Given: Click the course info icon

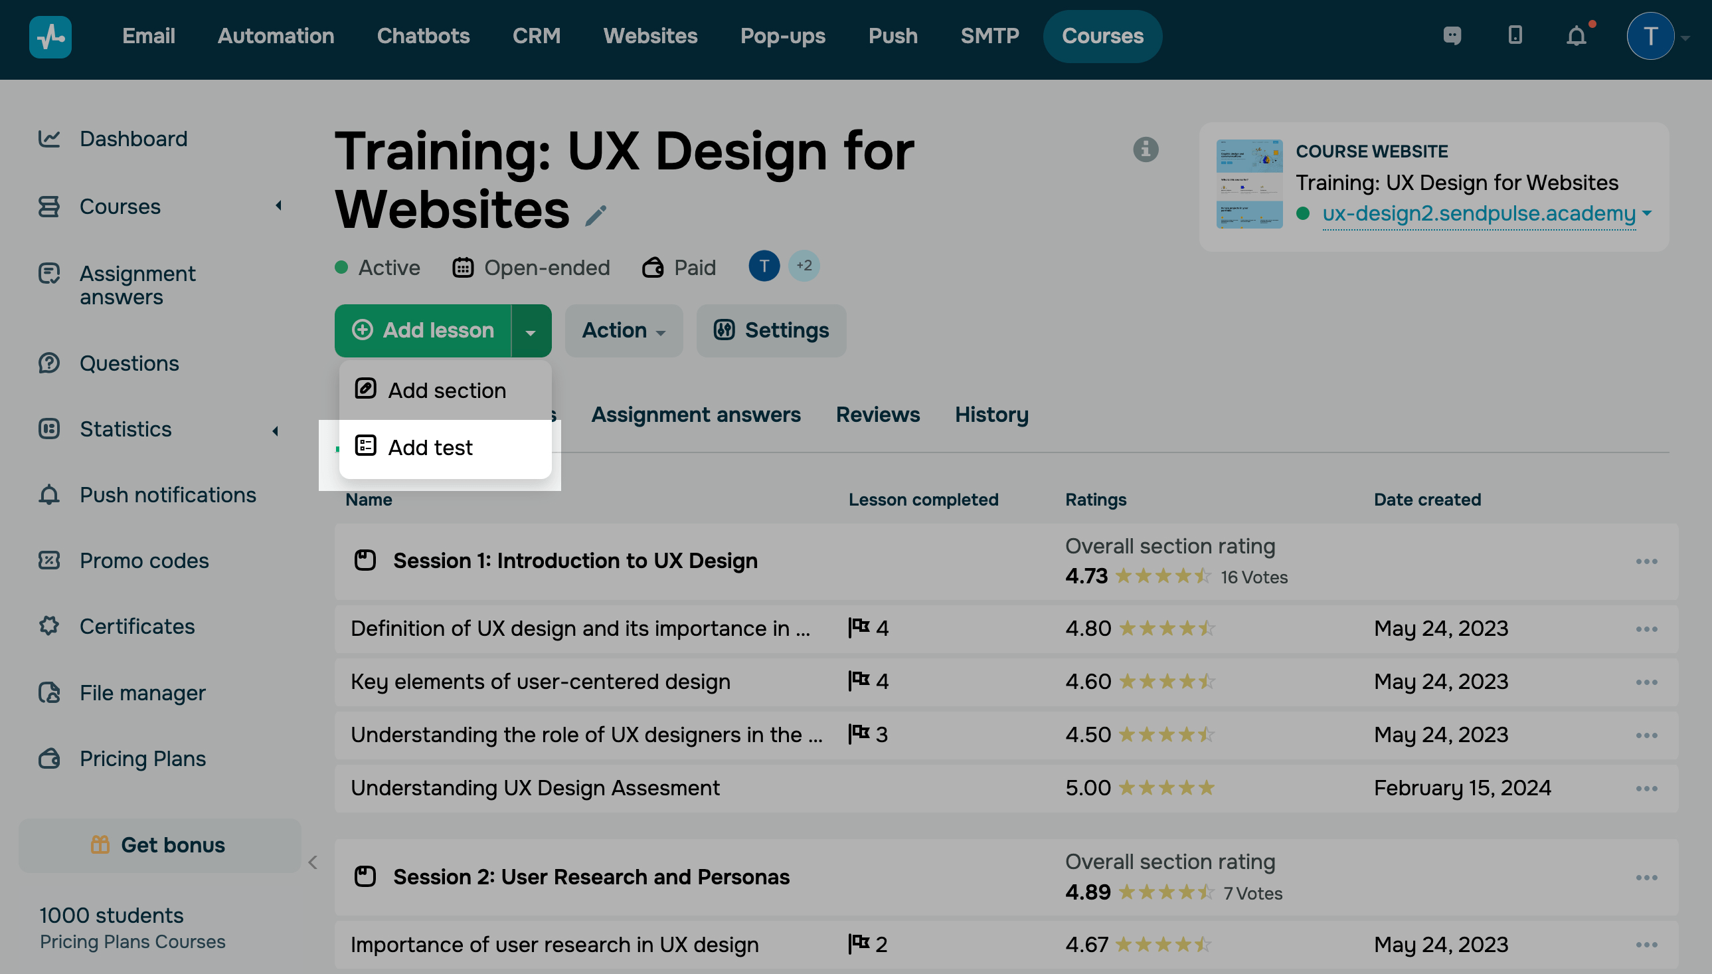Looking at the screenshot, I should pos(1145,149).
